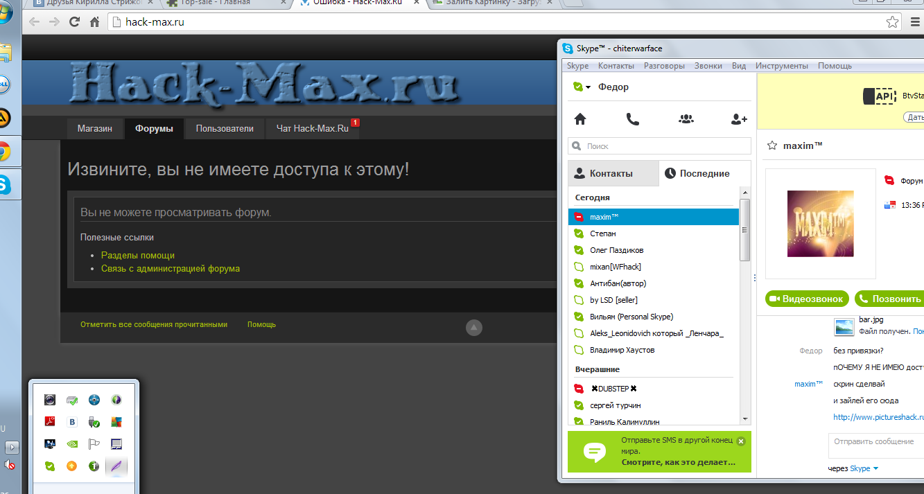Click 'Видеозвонок' button
The image size is (924, 494).
coord(807,299)
